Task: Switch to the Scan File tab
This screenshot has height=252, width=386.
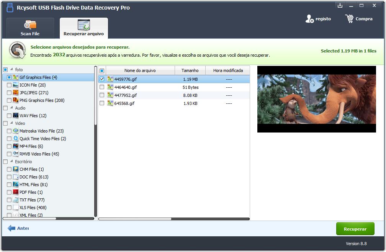Action: 30,28
